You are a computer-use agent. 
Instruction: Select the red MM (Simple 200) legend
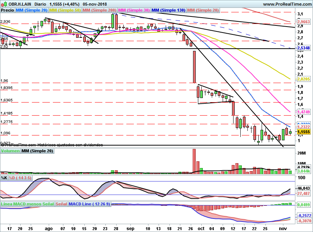coord(99,10)
